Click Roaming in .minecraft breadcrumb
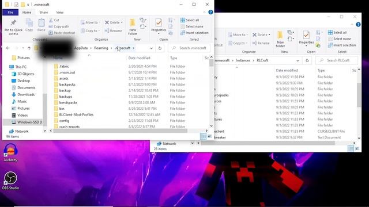369x207 pixels. pos(101,48)
